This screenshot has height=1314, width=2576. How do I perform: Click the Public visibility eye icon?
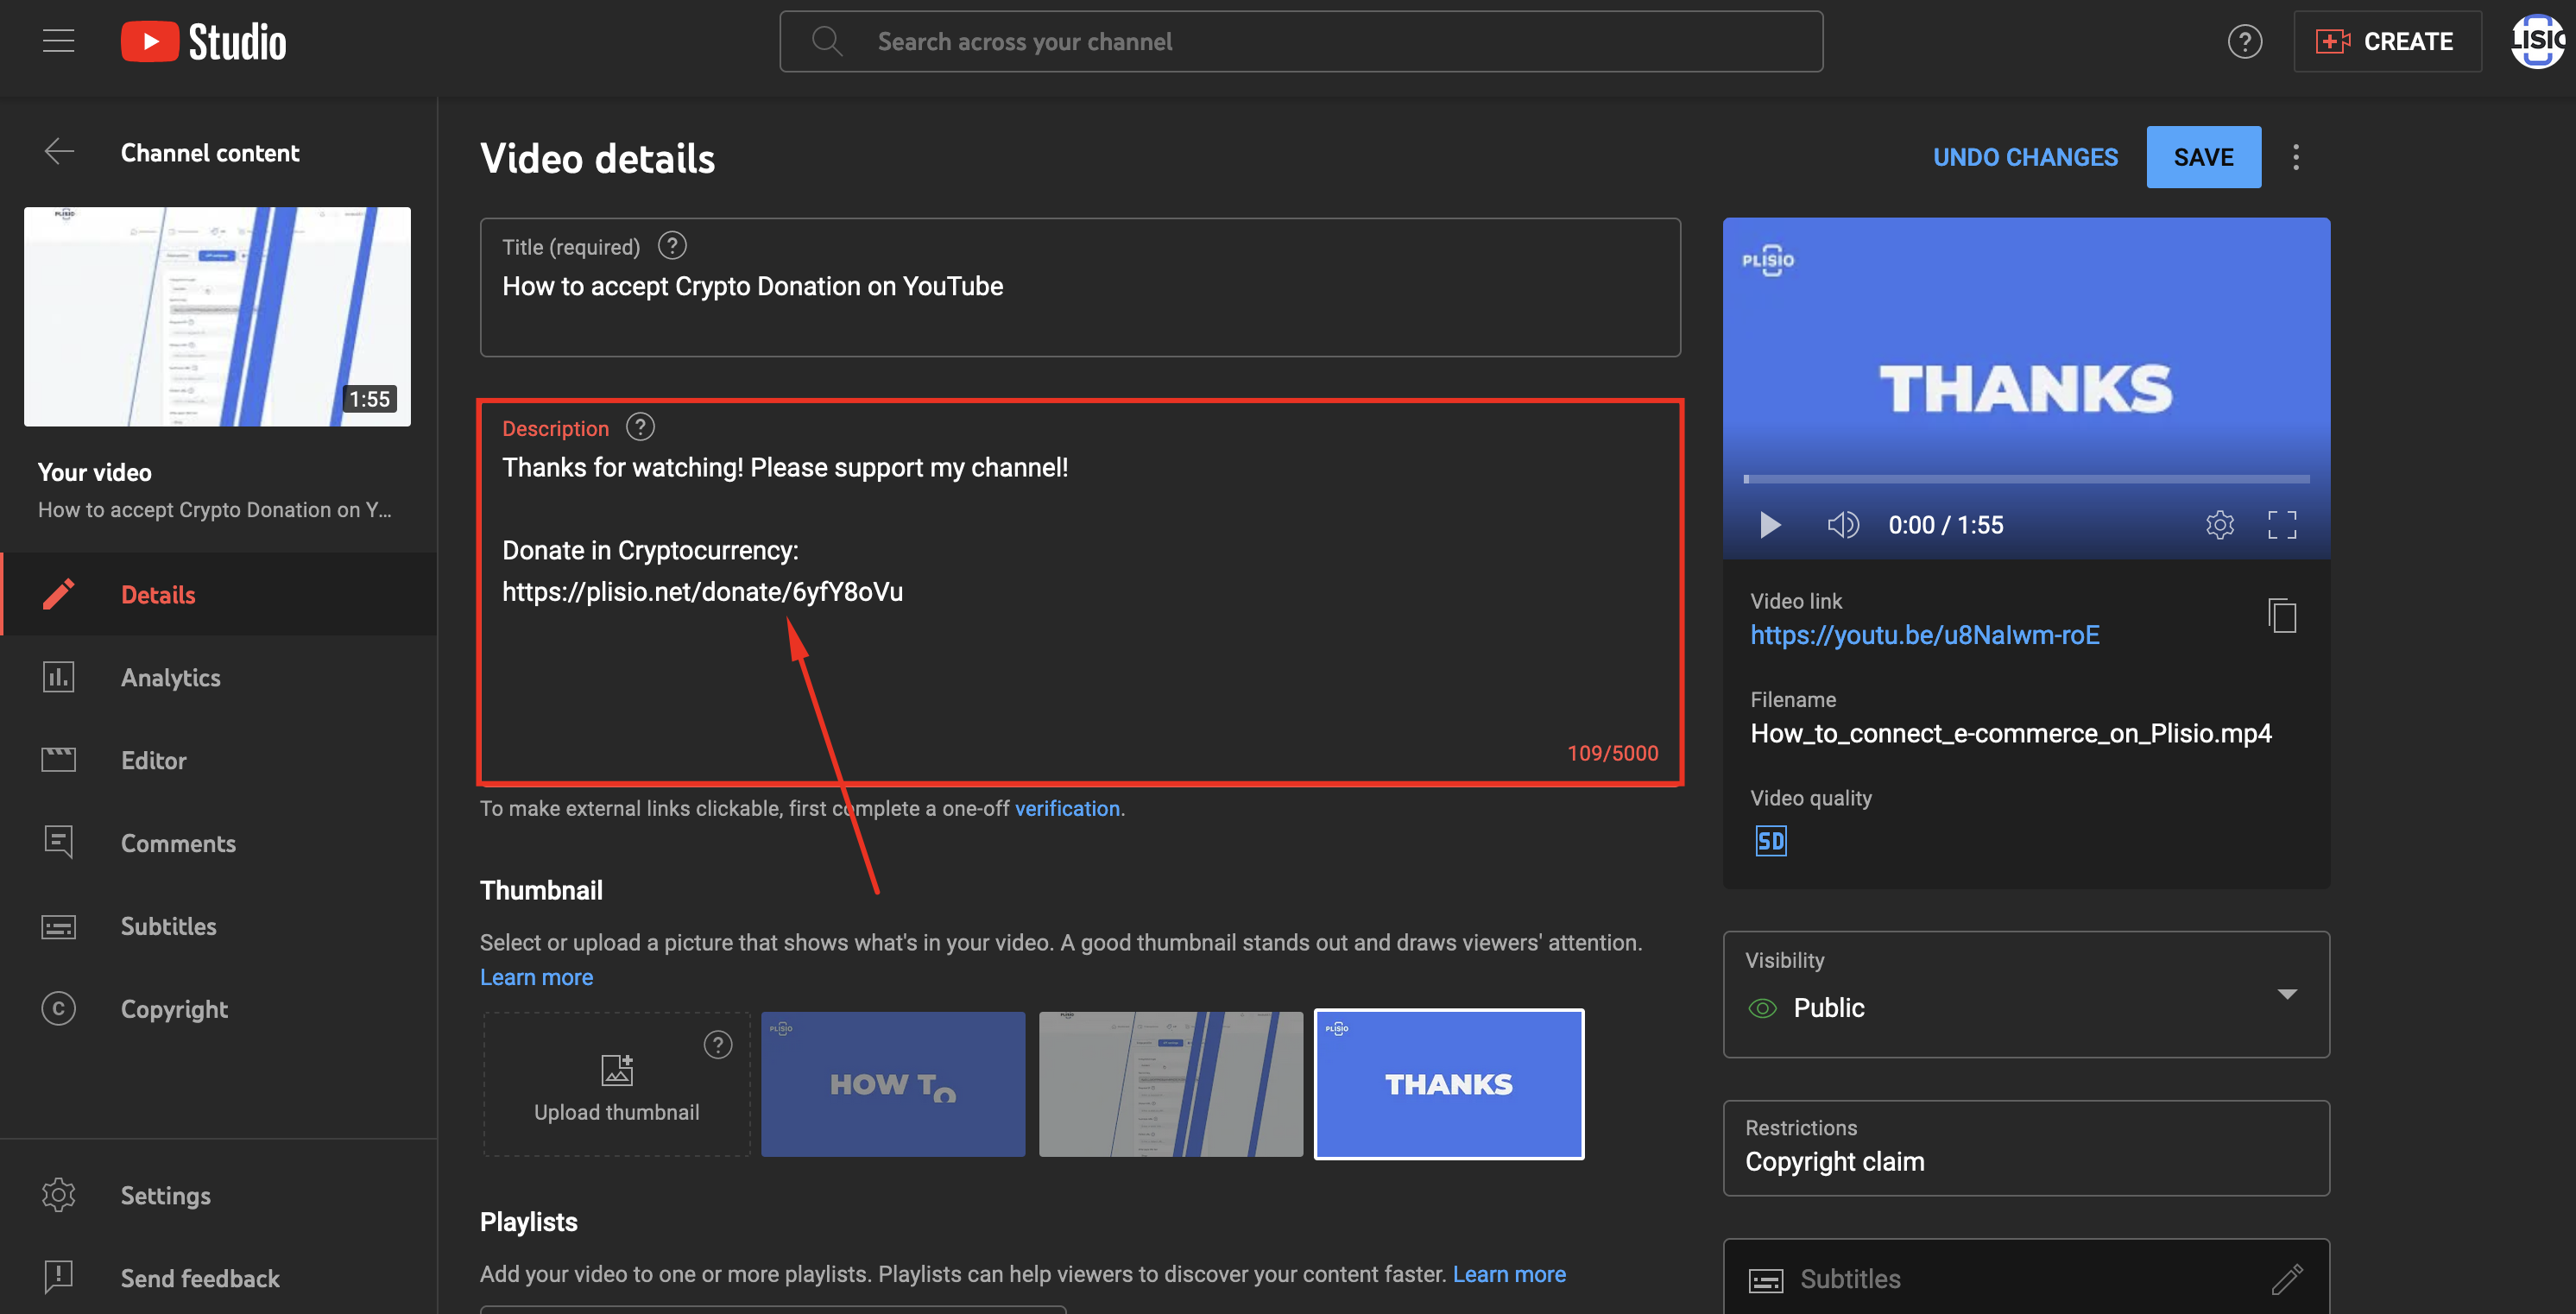click(1762, 1008)
